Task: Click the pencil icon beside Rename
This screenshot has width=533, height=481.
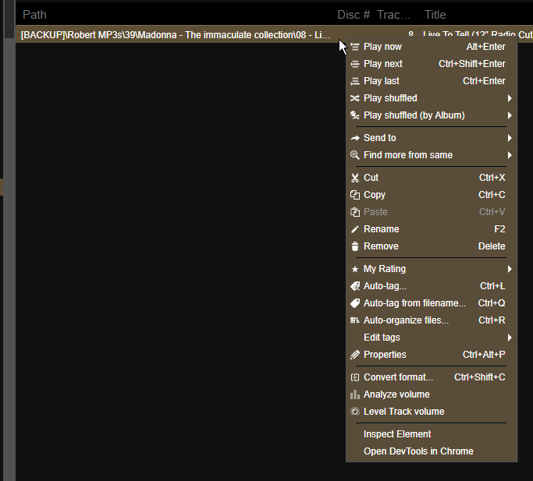Action: 355,229
